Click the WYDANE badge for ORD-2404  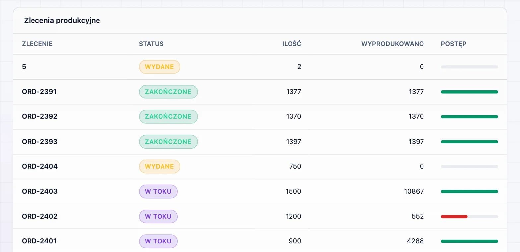[x=160, y=166]
